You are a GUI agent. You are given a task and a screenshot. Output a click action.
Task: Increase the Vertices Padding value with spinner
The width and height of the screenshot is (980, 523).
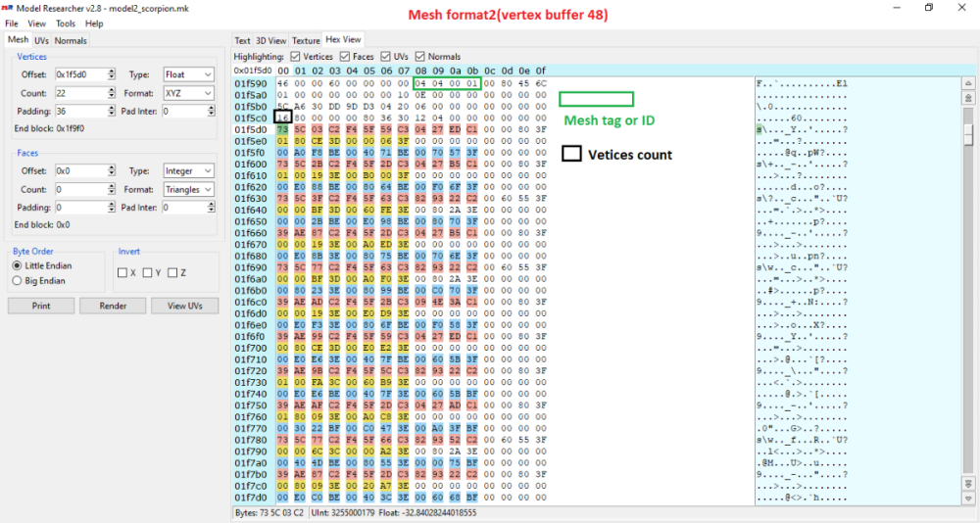112,109
